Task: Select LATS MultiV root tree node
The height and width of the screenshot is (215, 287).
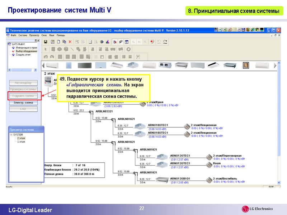Action: point(18,44)
